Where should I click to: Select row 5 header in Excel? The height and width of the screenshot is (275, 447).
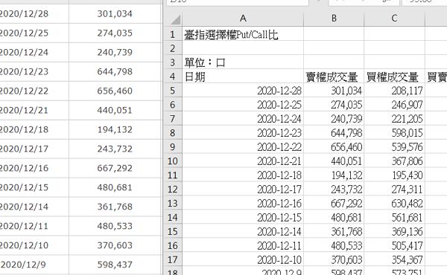[173, 91]
